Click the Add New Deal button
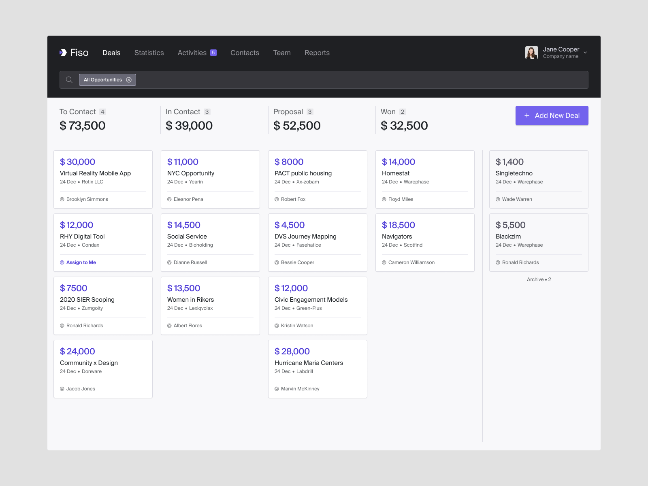Viewport: 648px width, 486px height. point(552,115)
